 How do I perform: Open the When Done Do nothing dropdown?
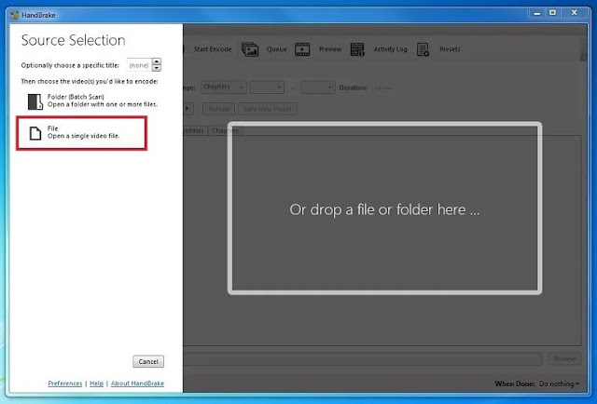tap(559, 384)
